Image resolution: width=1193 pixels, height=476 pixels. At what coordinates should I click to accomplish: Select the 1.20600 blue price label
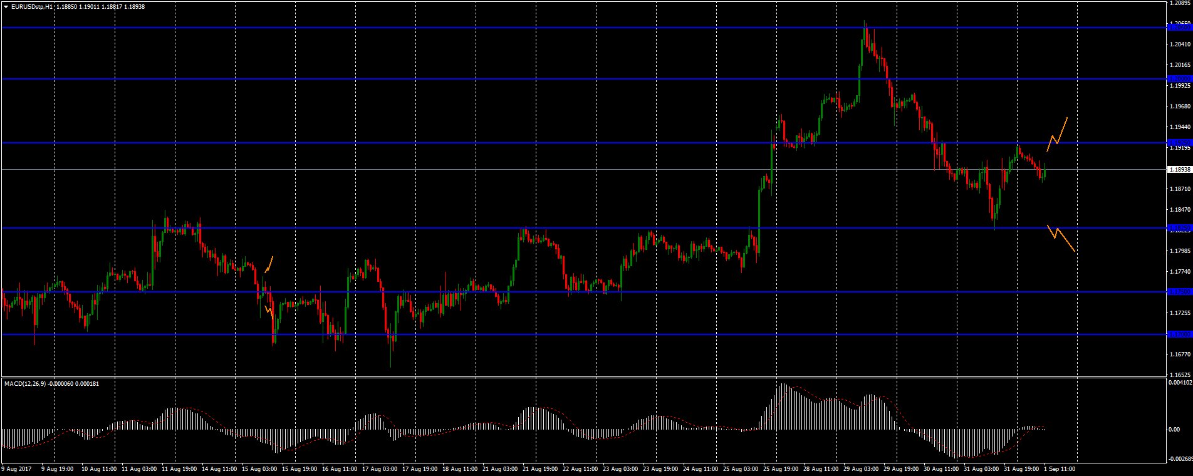point(1179,28)
